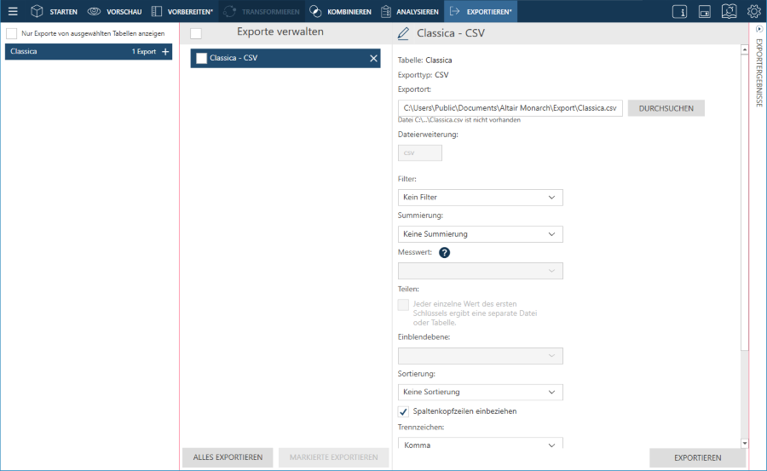Open the Filter dropdown
This screenshot has width=767, height=471.
(480, 198)
